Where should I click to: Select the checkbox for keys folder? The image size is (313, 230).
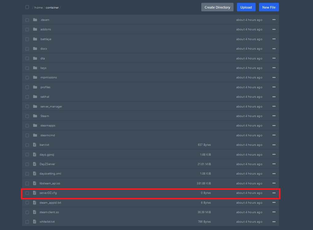coord(27,68)
